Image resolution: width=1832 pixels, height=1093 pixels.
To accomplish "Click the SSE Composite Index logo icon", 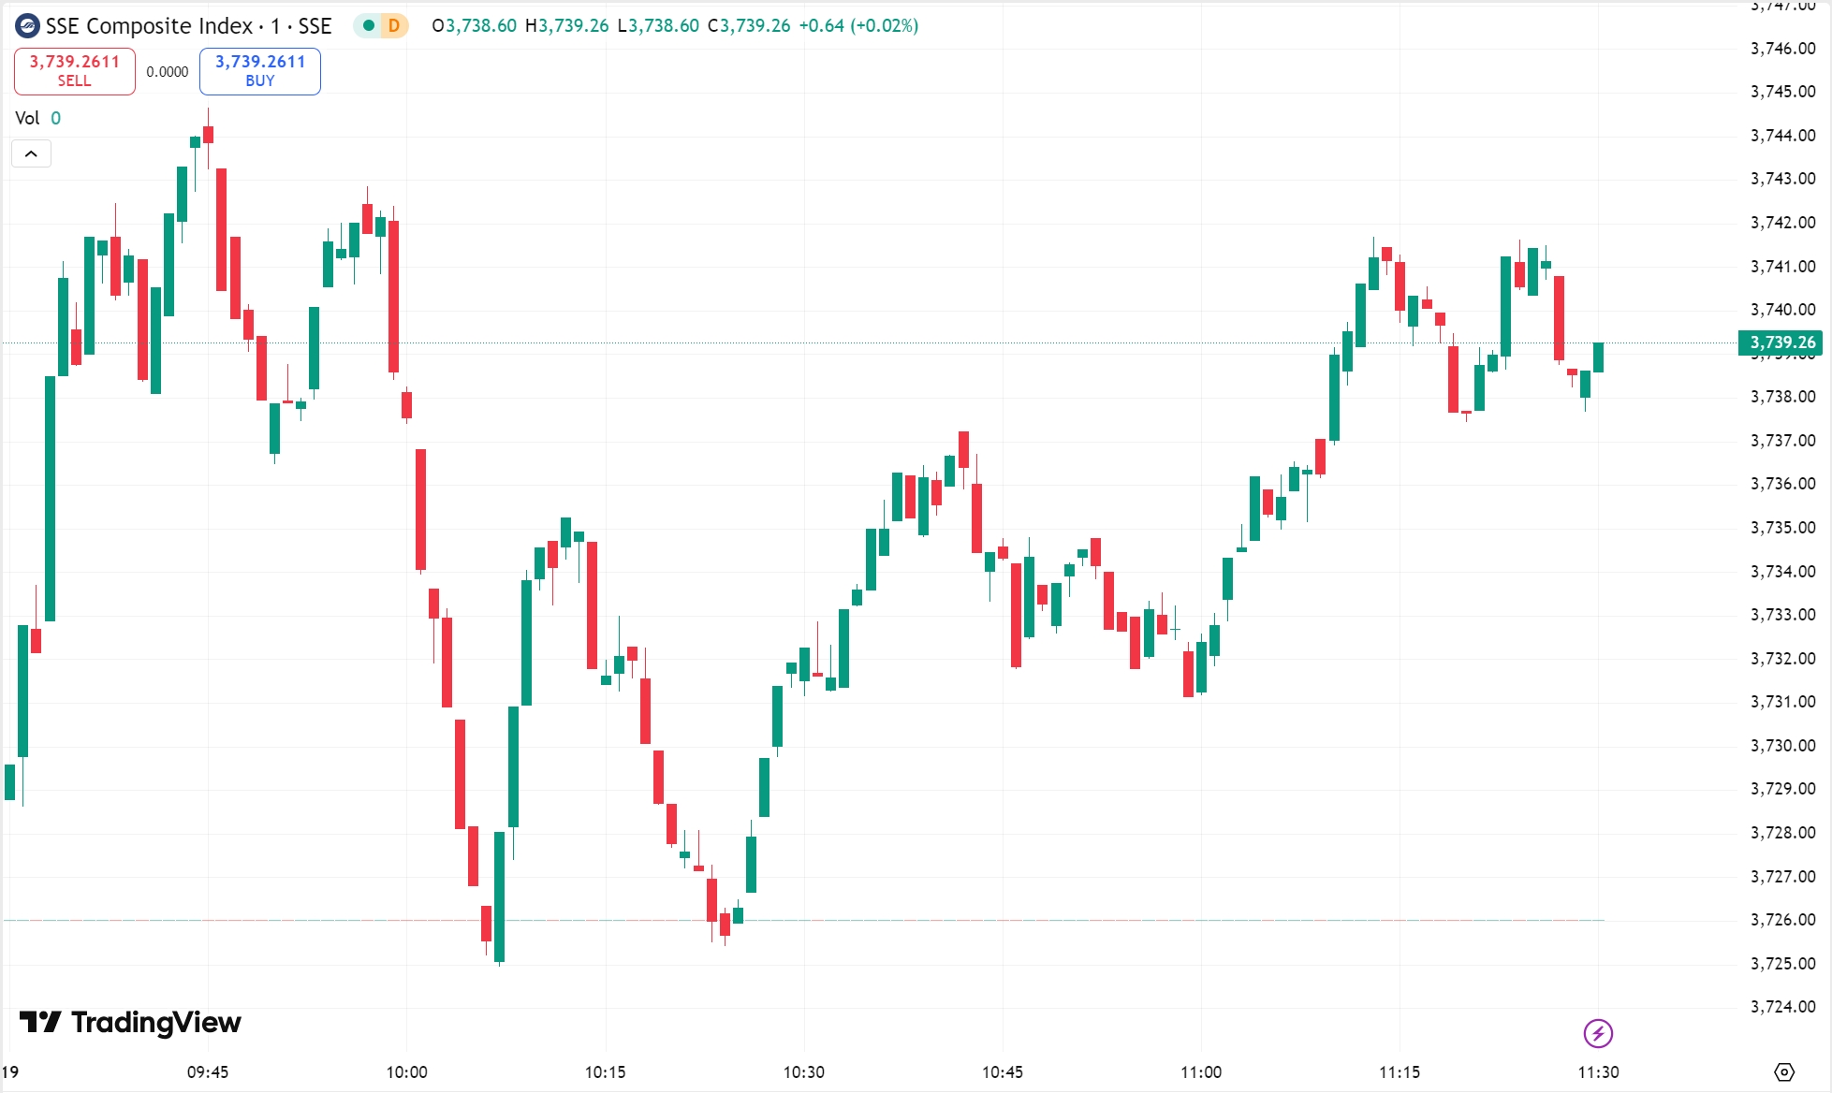I will pyautogui.click(x=27, y=26).
